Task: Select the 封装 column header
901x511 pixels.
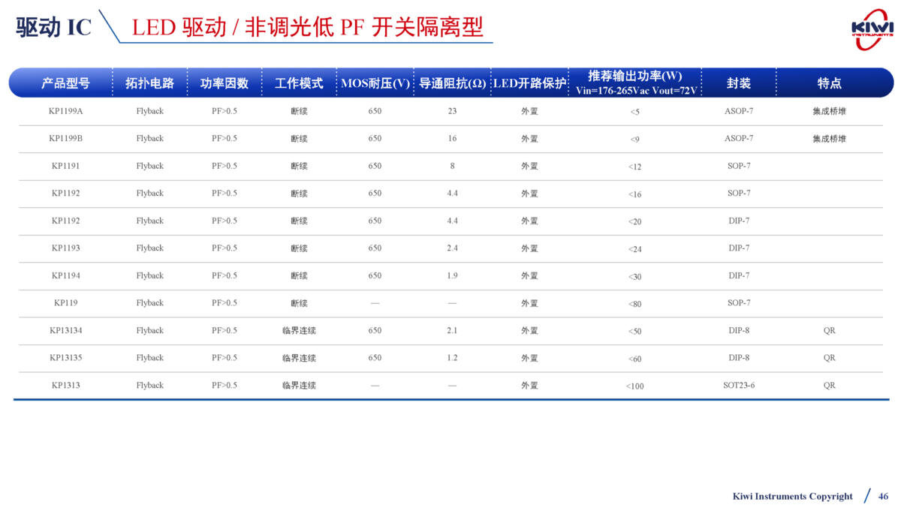Action: pyautogui.click(x=738, y=83)
